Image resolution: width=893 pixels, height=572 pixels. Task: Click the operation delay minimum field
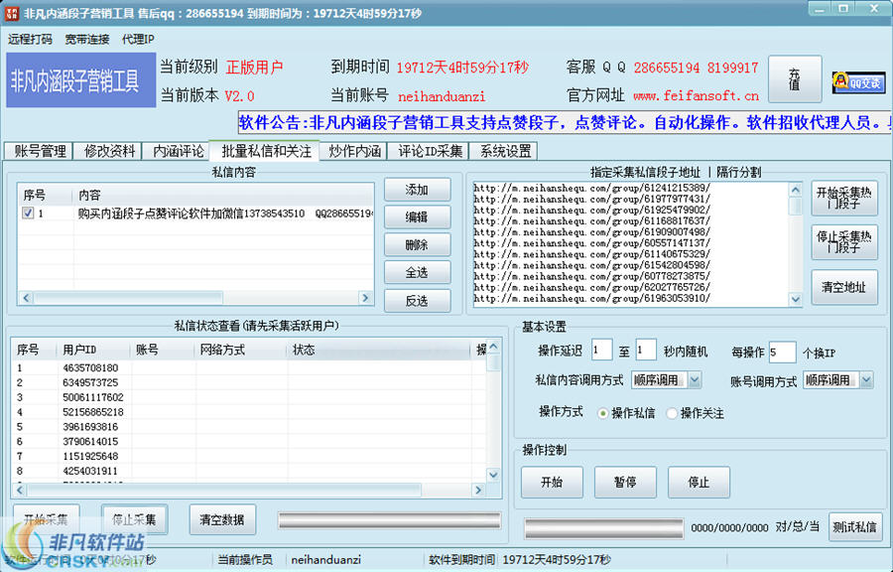[601, 351]
